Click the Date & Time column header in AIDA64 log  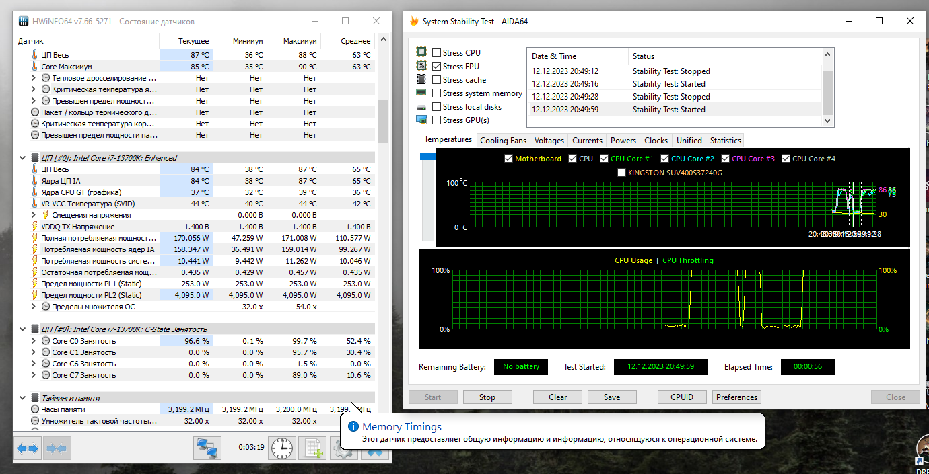tap(578, 56)
